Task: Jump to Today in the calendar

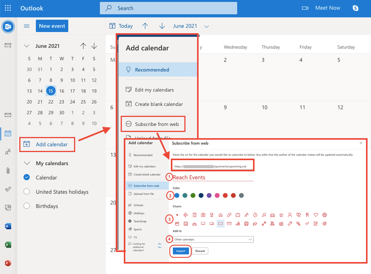Action: (x=121, y=26)
